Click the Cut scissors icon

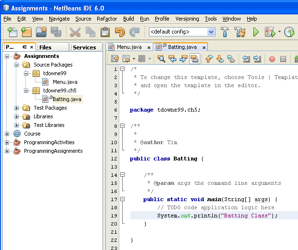pyautogui.click(x=75, y=32)
